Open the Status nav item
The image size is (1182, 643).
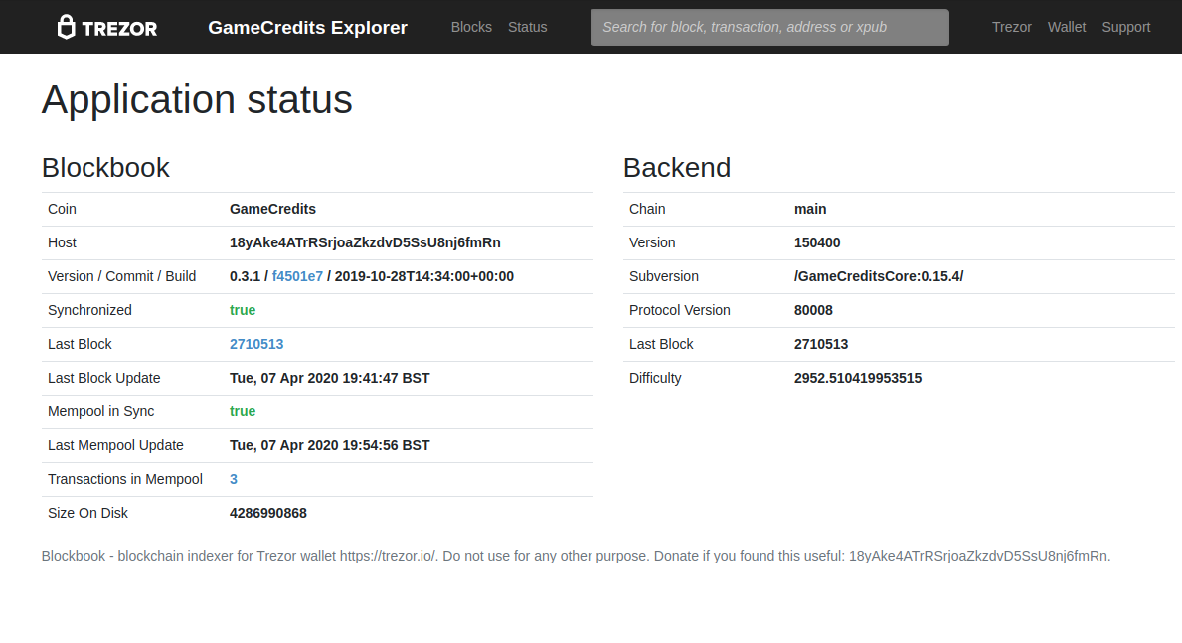527,27
